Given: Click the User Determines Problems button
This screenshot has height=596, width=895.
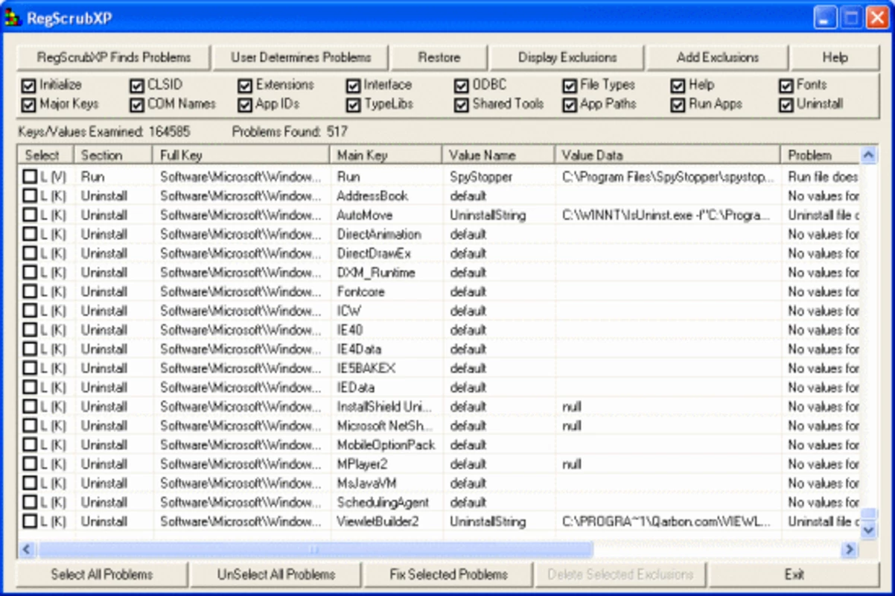Looking at the screenshot, I should [x=301, y=57].
